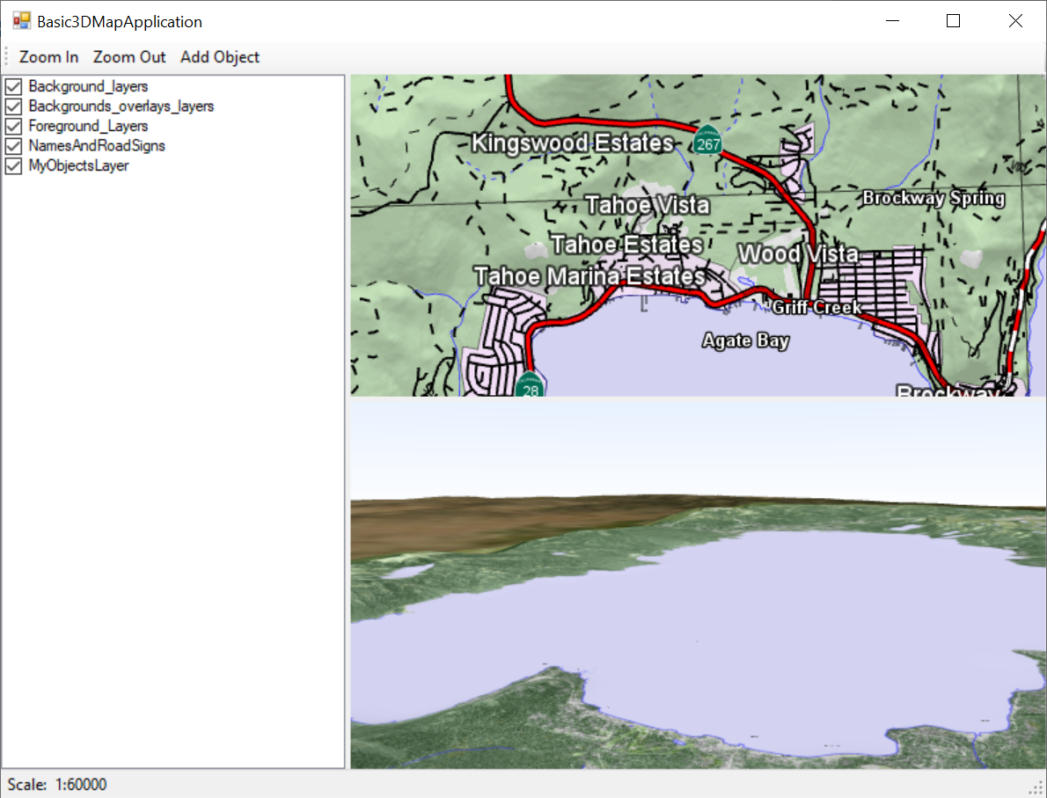The image size is (1047, 798).
Task: Click the Zoom In toolbar button
Action: (48, 57)
